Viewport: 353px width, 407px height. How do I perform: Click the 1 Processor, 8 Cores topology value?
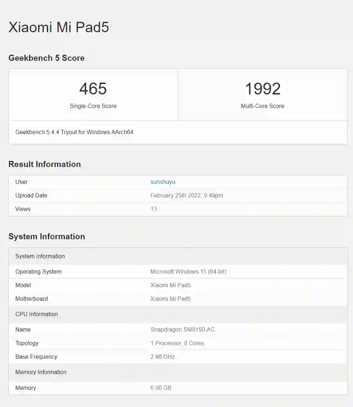coord(177,343)
